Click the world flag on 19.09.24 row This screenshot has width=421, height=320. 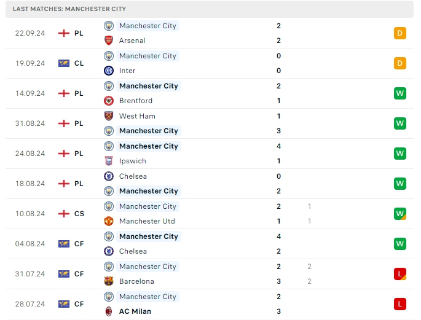tap(64, 63)
